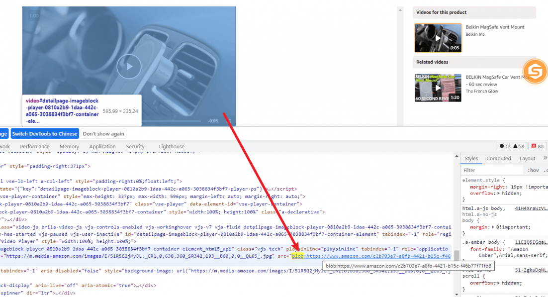This screenshot has height=297, width=548.
Task: Switch to the Lighthouse tab
Action: coord(172,147)
